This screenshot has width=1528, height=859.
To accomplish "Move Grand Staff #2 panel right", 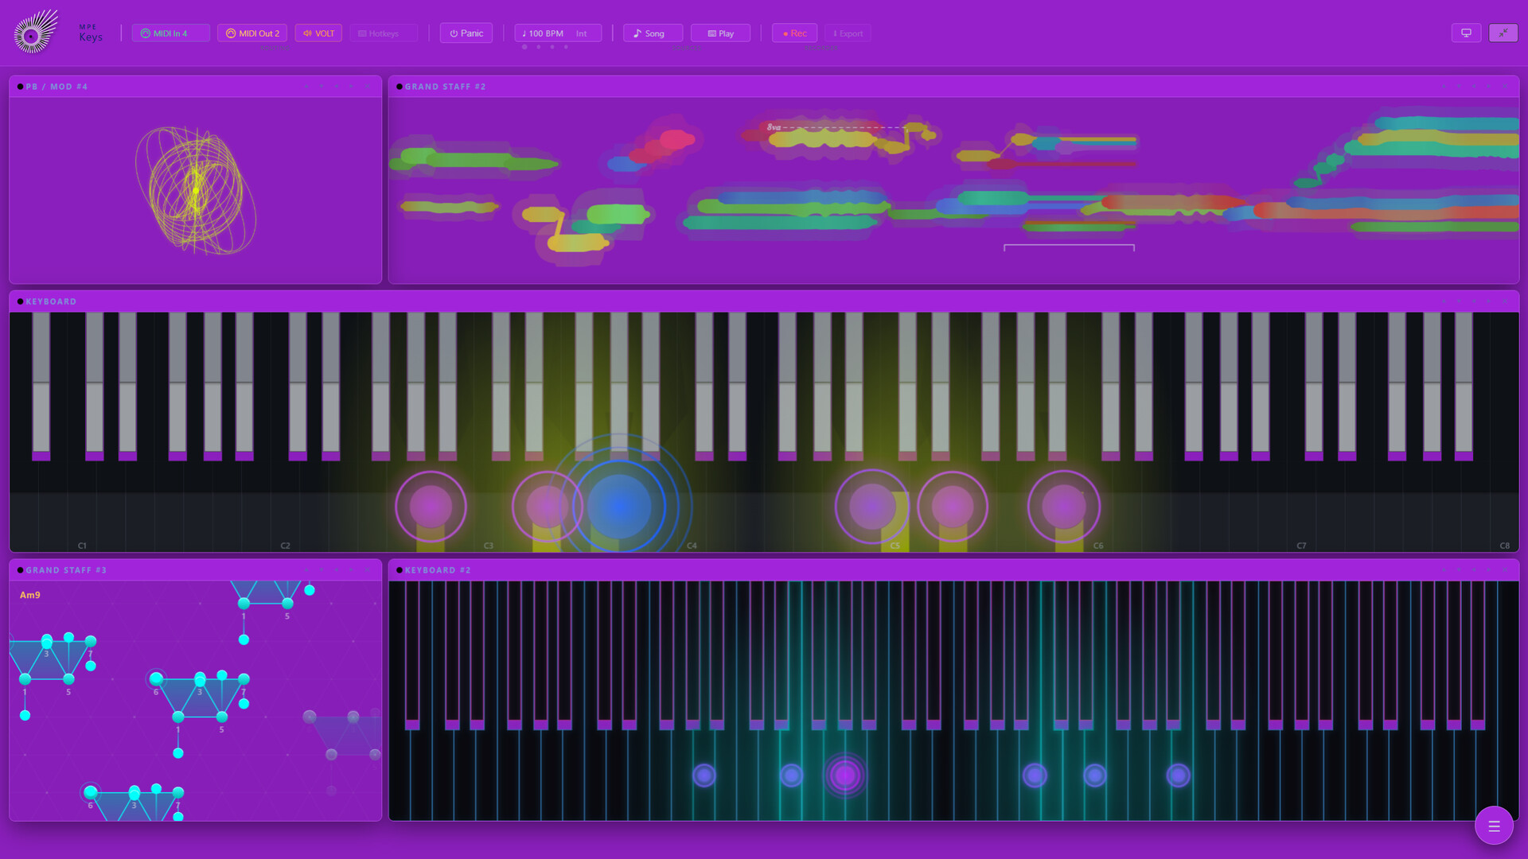I will (x=1488, y=86).
